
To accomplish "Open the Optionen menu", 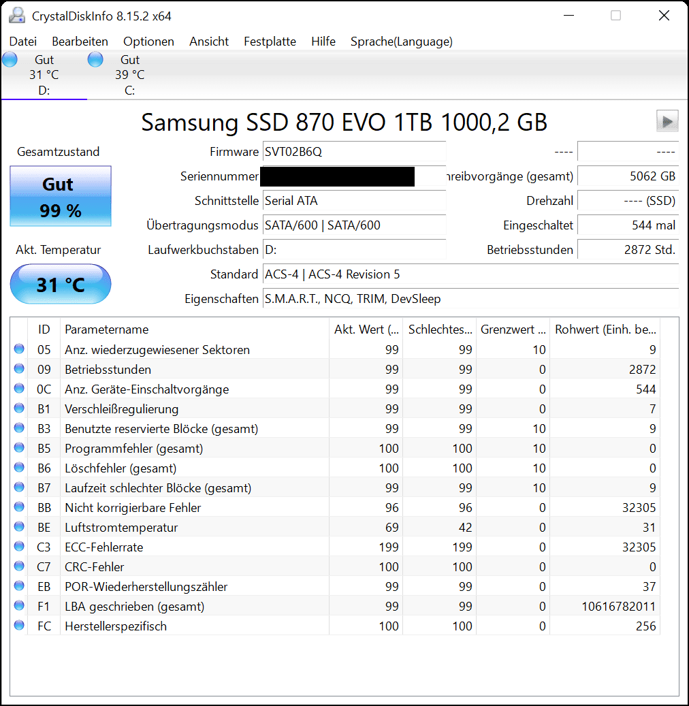I will click(148, 42).
